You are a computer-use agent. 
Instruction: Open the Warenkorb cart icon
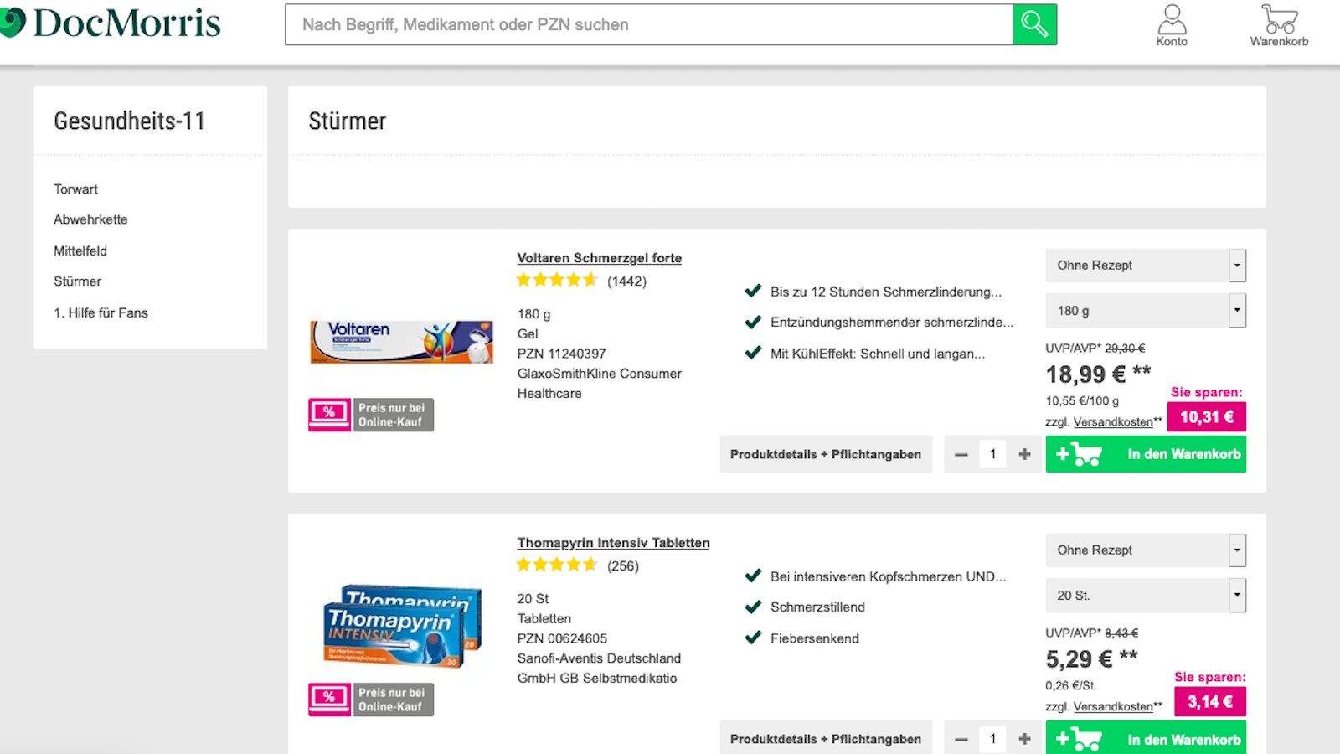coord(1279,25)
